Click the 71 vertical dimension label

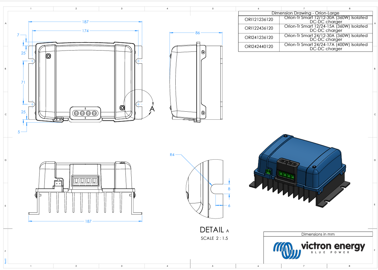[23, 82]
